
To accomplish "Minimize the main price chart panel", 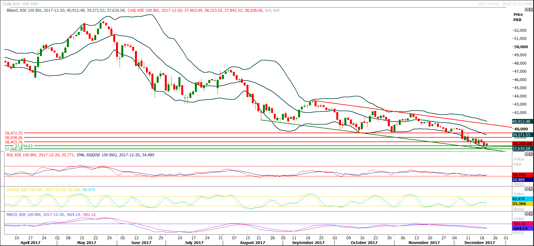I will coord(526,10).
